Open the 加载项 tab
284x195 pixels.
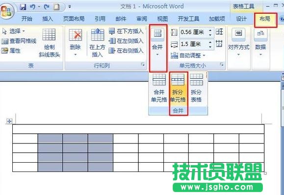(x=217, y=19)
